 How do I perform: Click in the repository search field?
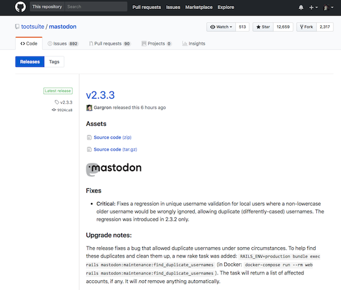pos(96,6)
